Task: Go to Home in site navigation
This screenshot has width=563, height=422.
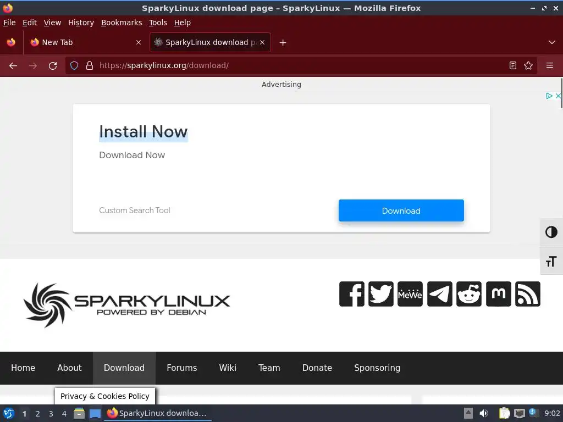Action: pyautogui.click(x=23, y=368)
